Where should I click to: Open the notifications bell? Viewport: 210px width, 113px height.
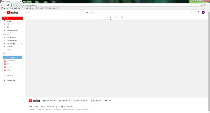pyautogui.click(x=199, y=12)
